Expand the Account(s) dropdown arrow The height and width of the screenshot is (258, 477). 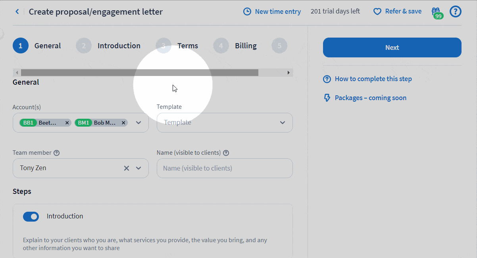138,123
